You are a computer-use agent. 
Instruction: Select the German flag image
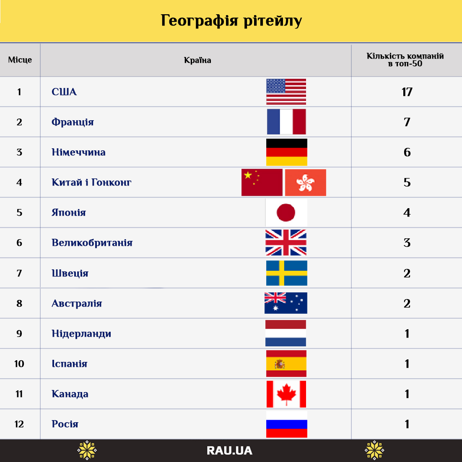(286, 152)
